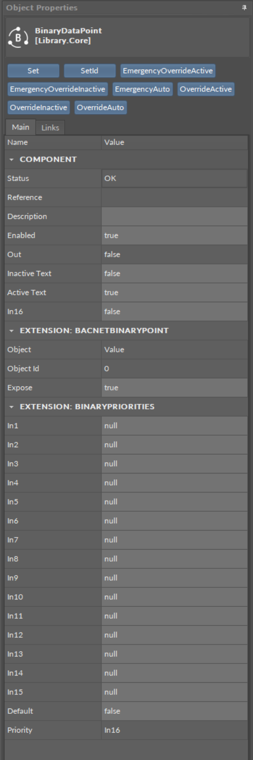Collapse the COMPONENT section
This screenshot has width=253, height=760.
point(12,160)
